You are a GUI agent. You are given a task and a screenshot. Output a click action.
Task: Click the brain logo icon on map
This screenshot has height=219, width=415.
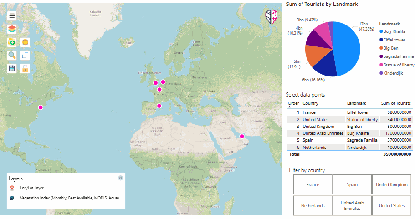[x=272, y=17]
